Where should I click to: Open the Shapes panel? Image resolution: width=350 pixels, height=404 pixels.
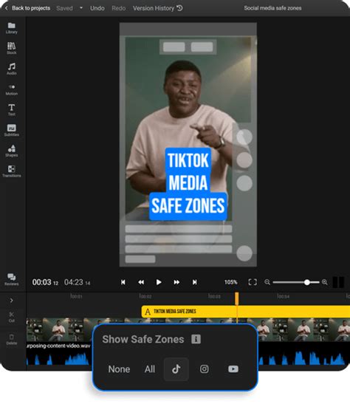point(12,151)
